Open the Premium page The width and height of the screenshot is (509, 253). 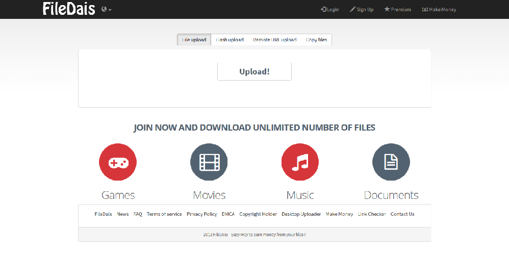(x=398, y=9)
